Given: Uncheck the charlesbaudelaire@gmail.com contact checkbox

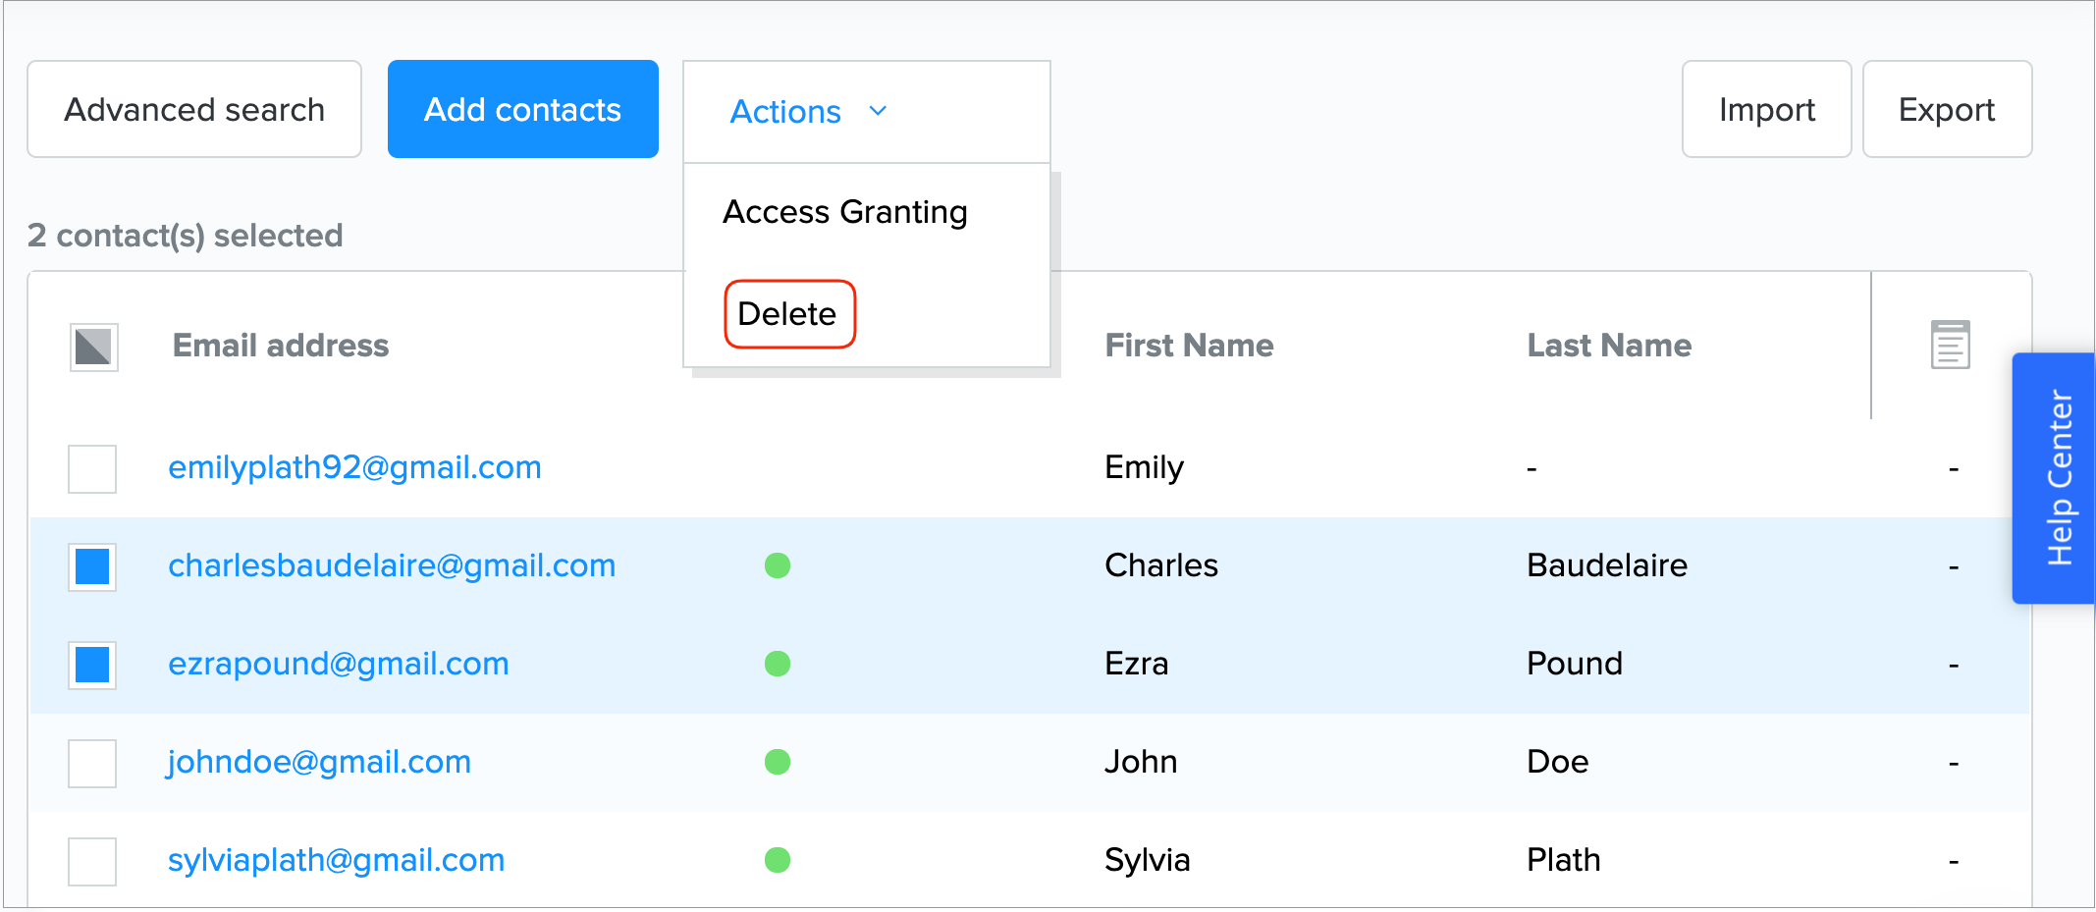Looking at the screenshot, I should [x=92, y=566].
